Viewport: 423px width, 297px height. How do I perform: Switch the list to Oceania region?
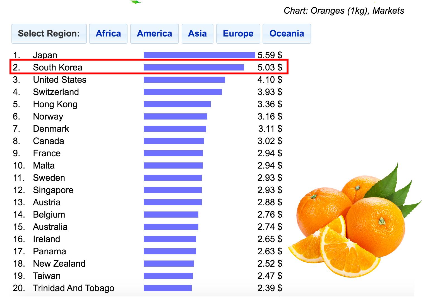click(287, 34)
